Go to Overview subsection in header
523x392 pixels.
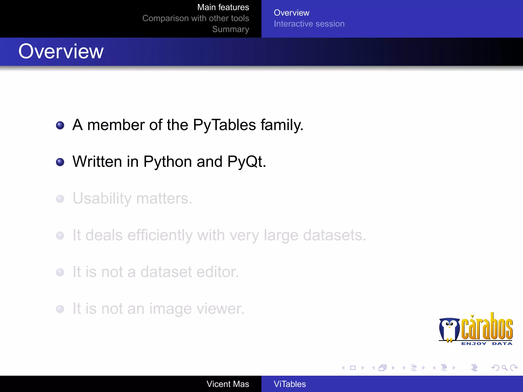[292, 13]
